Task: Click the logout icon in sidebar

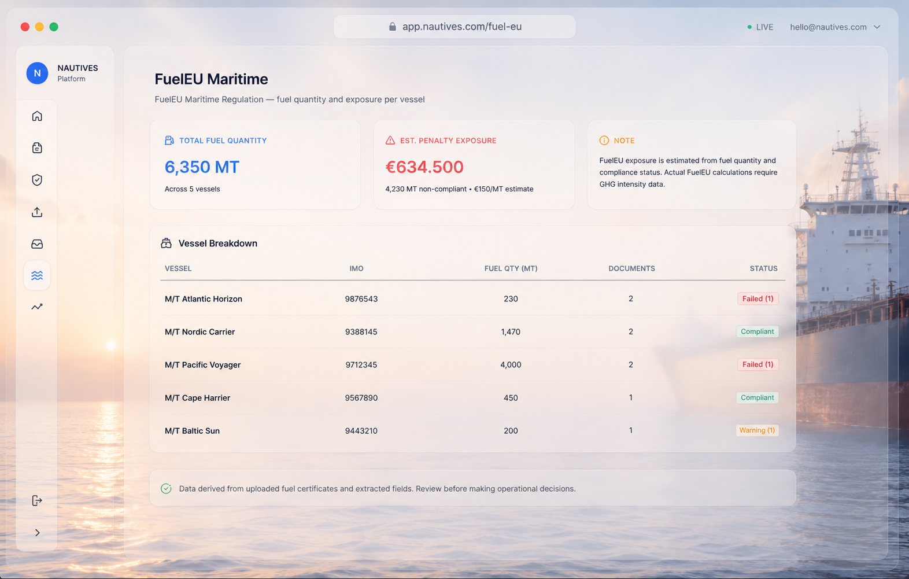Action: [37, 500]
